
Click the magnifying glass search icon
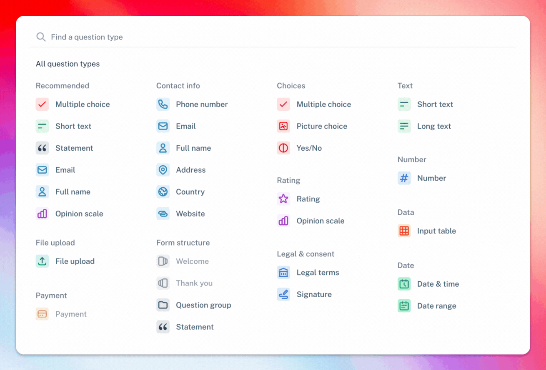tap(41, 37)
